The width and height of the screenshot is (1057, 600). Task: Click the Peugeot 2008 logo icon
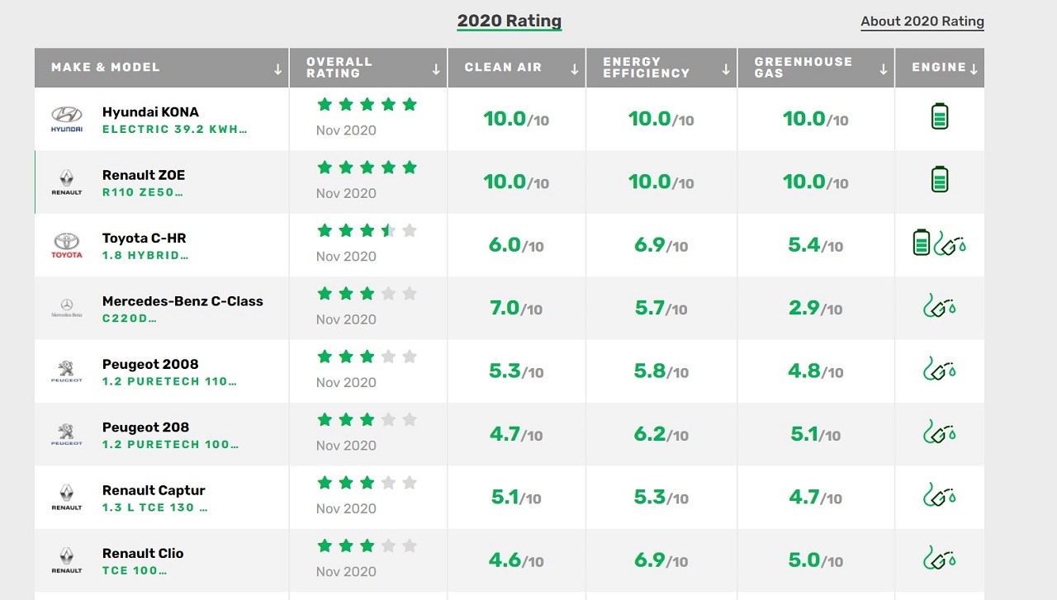(x=67, y=371)
